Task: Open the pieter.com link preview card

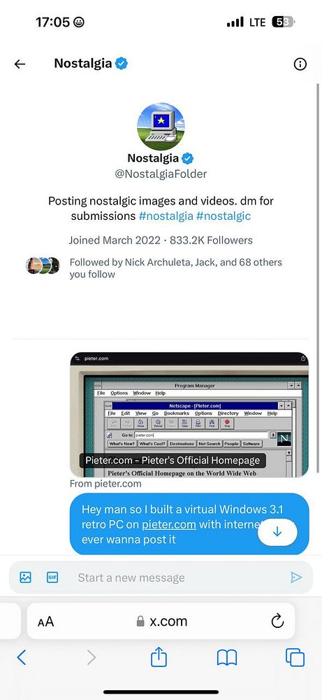Action: pos(189,414)
